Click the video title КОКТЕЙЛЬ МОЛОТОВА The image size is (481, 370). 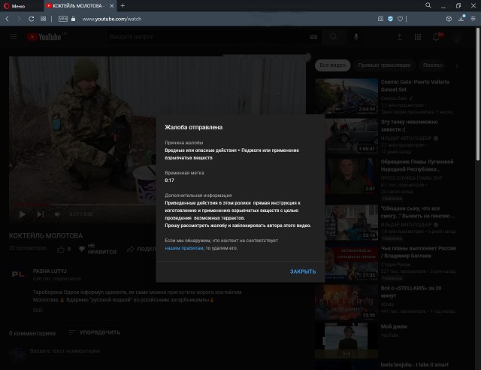pos(46,236)
